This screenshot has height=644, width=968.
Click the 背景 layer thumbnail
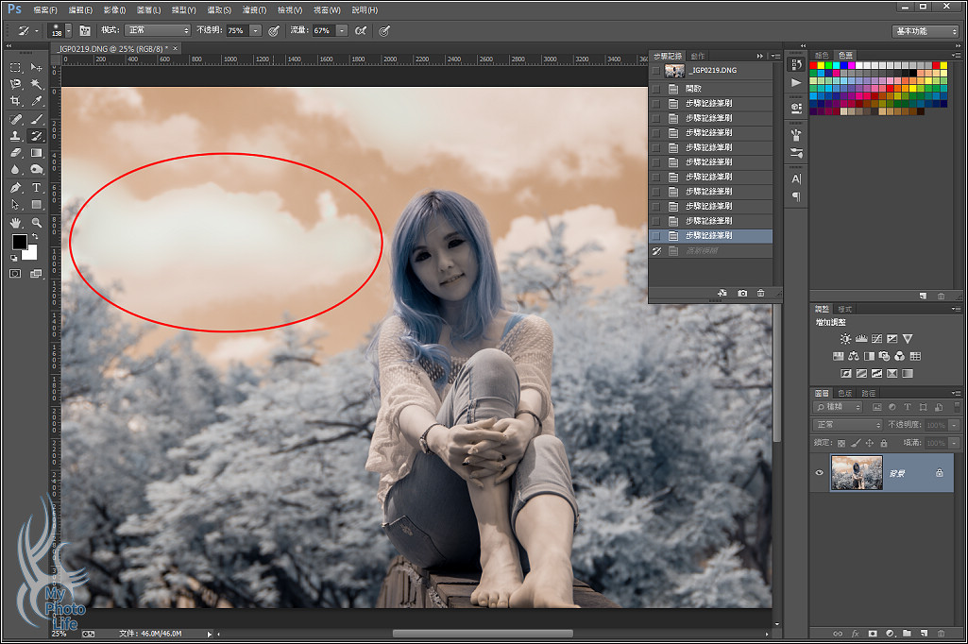point(857,473)
